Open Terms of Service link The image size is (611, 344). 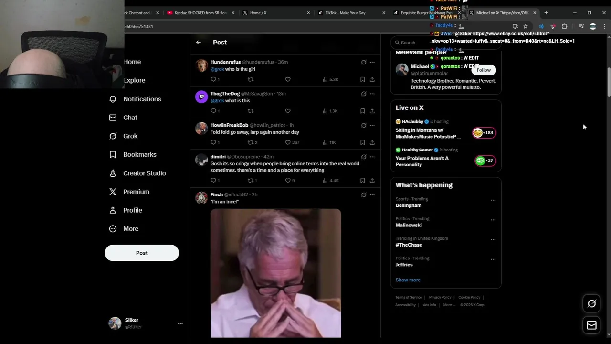pyautogui.click(x=409, y=297)
